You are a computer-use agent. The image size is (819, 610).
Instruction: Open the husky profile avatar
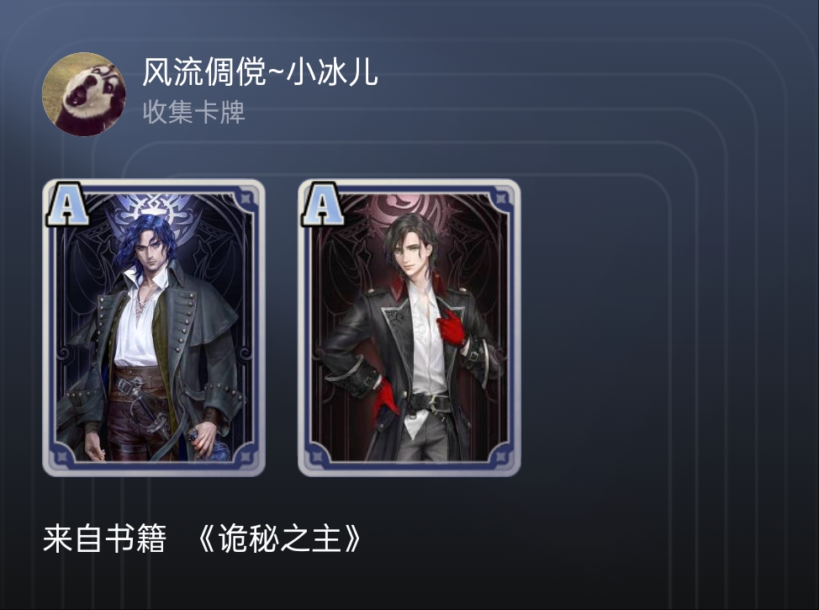(83, 94)
